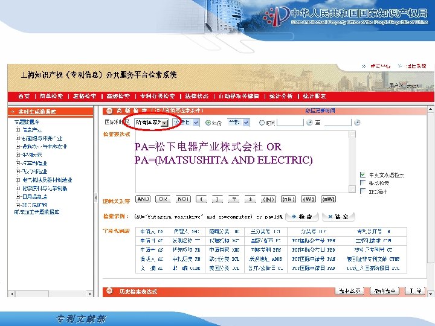Open the 高级检索 menu item

[118, 96]
